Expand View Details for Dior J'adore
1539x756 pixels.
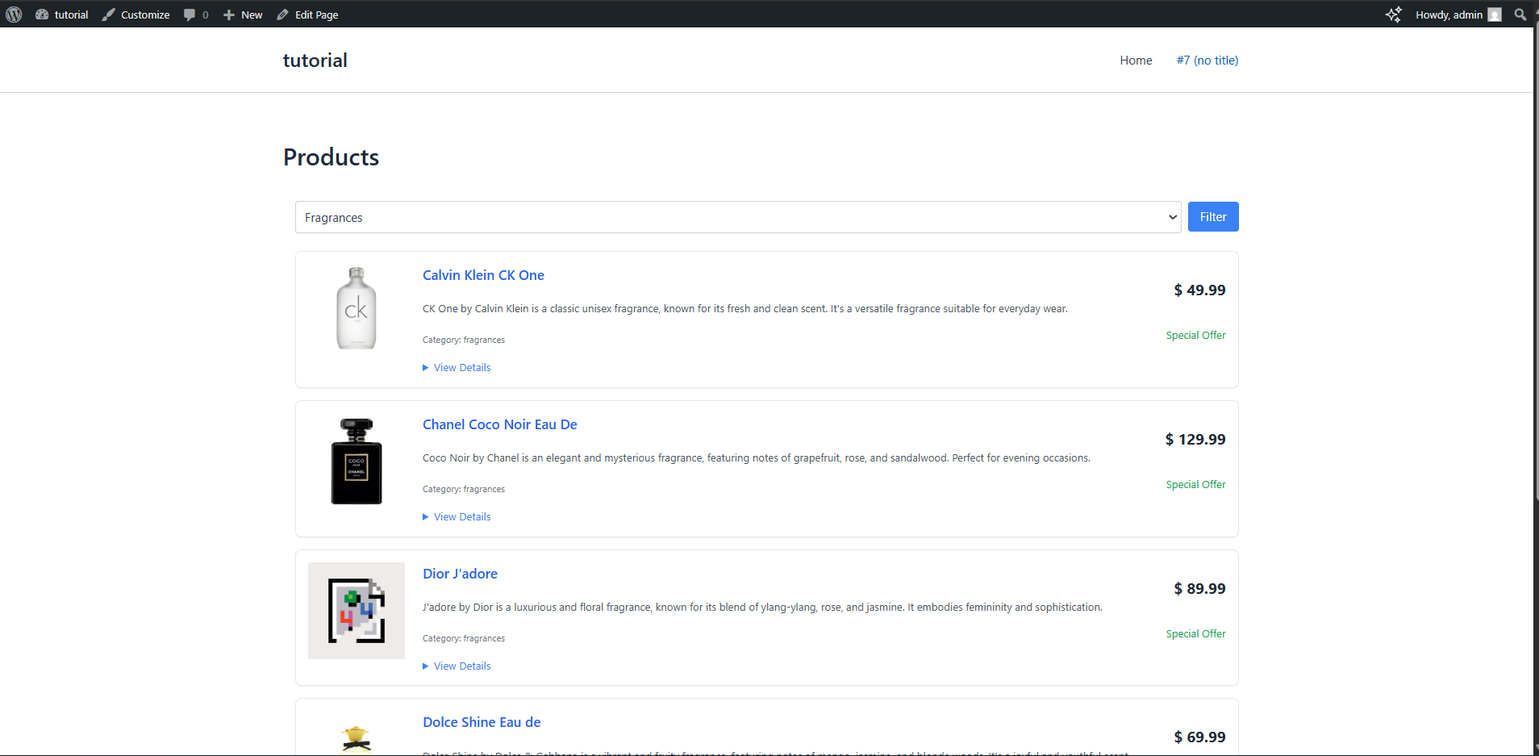(x=457, y=666)
